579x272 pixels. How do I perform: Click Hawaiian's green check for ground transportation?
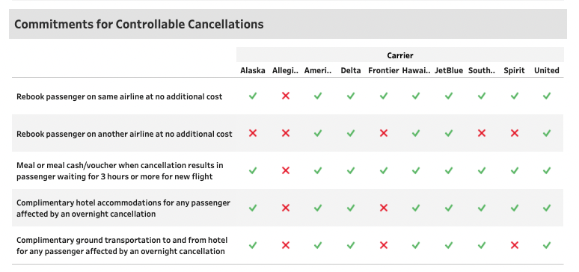pyautogui.click(x=416, y=245)
